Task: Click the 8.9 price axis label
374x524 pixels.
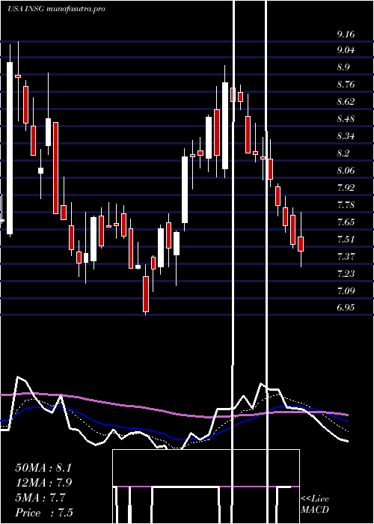Action: (343, 67)
